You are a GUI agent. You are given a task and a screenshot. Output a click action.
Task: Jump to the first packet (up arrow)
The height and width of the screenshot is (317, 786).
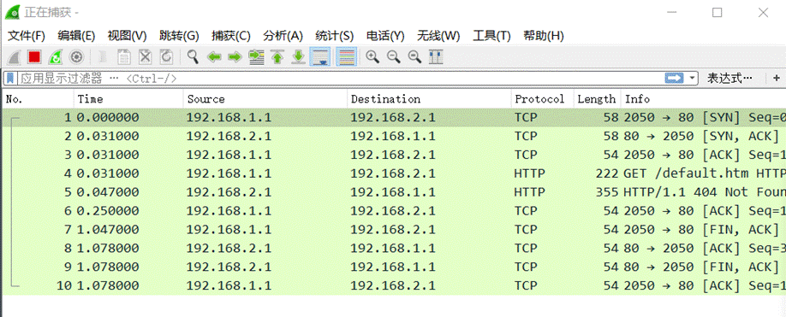coord(277,57)
